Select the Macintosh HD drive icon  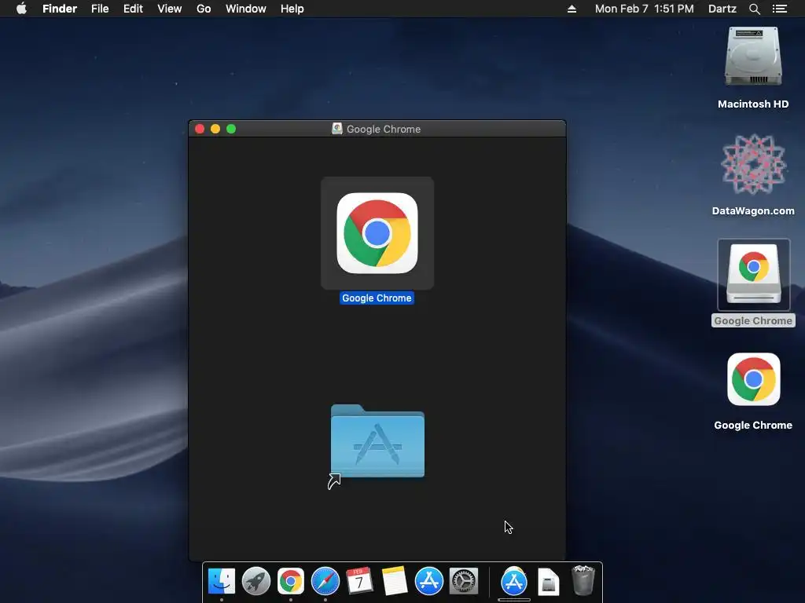coord(753,57)
